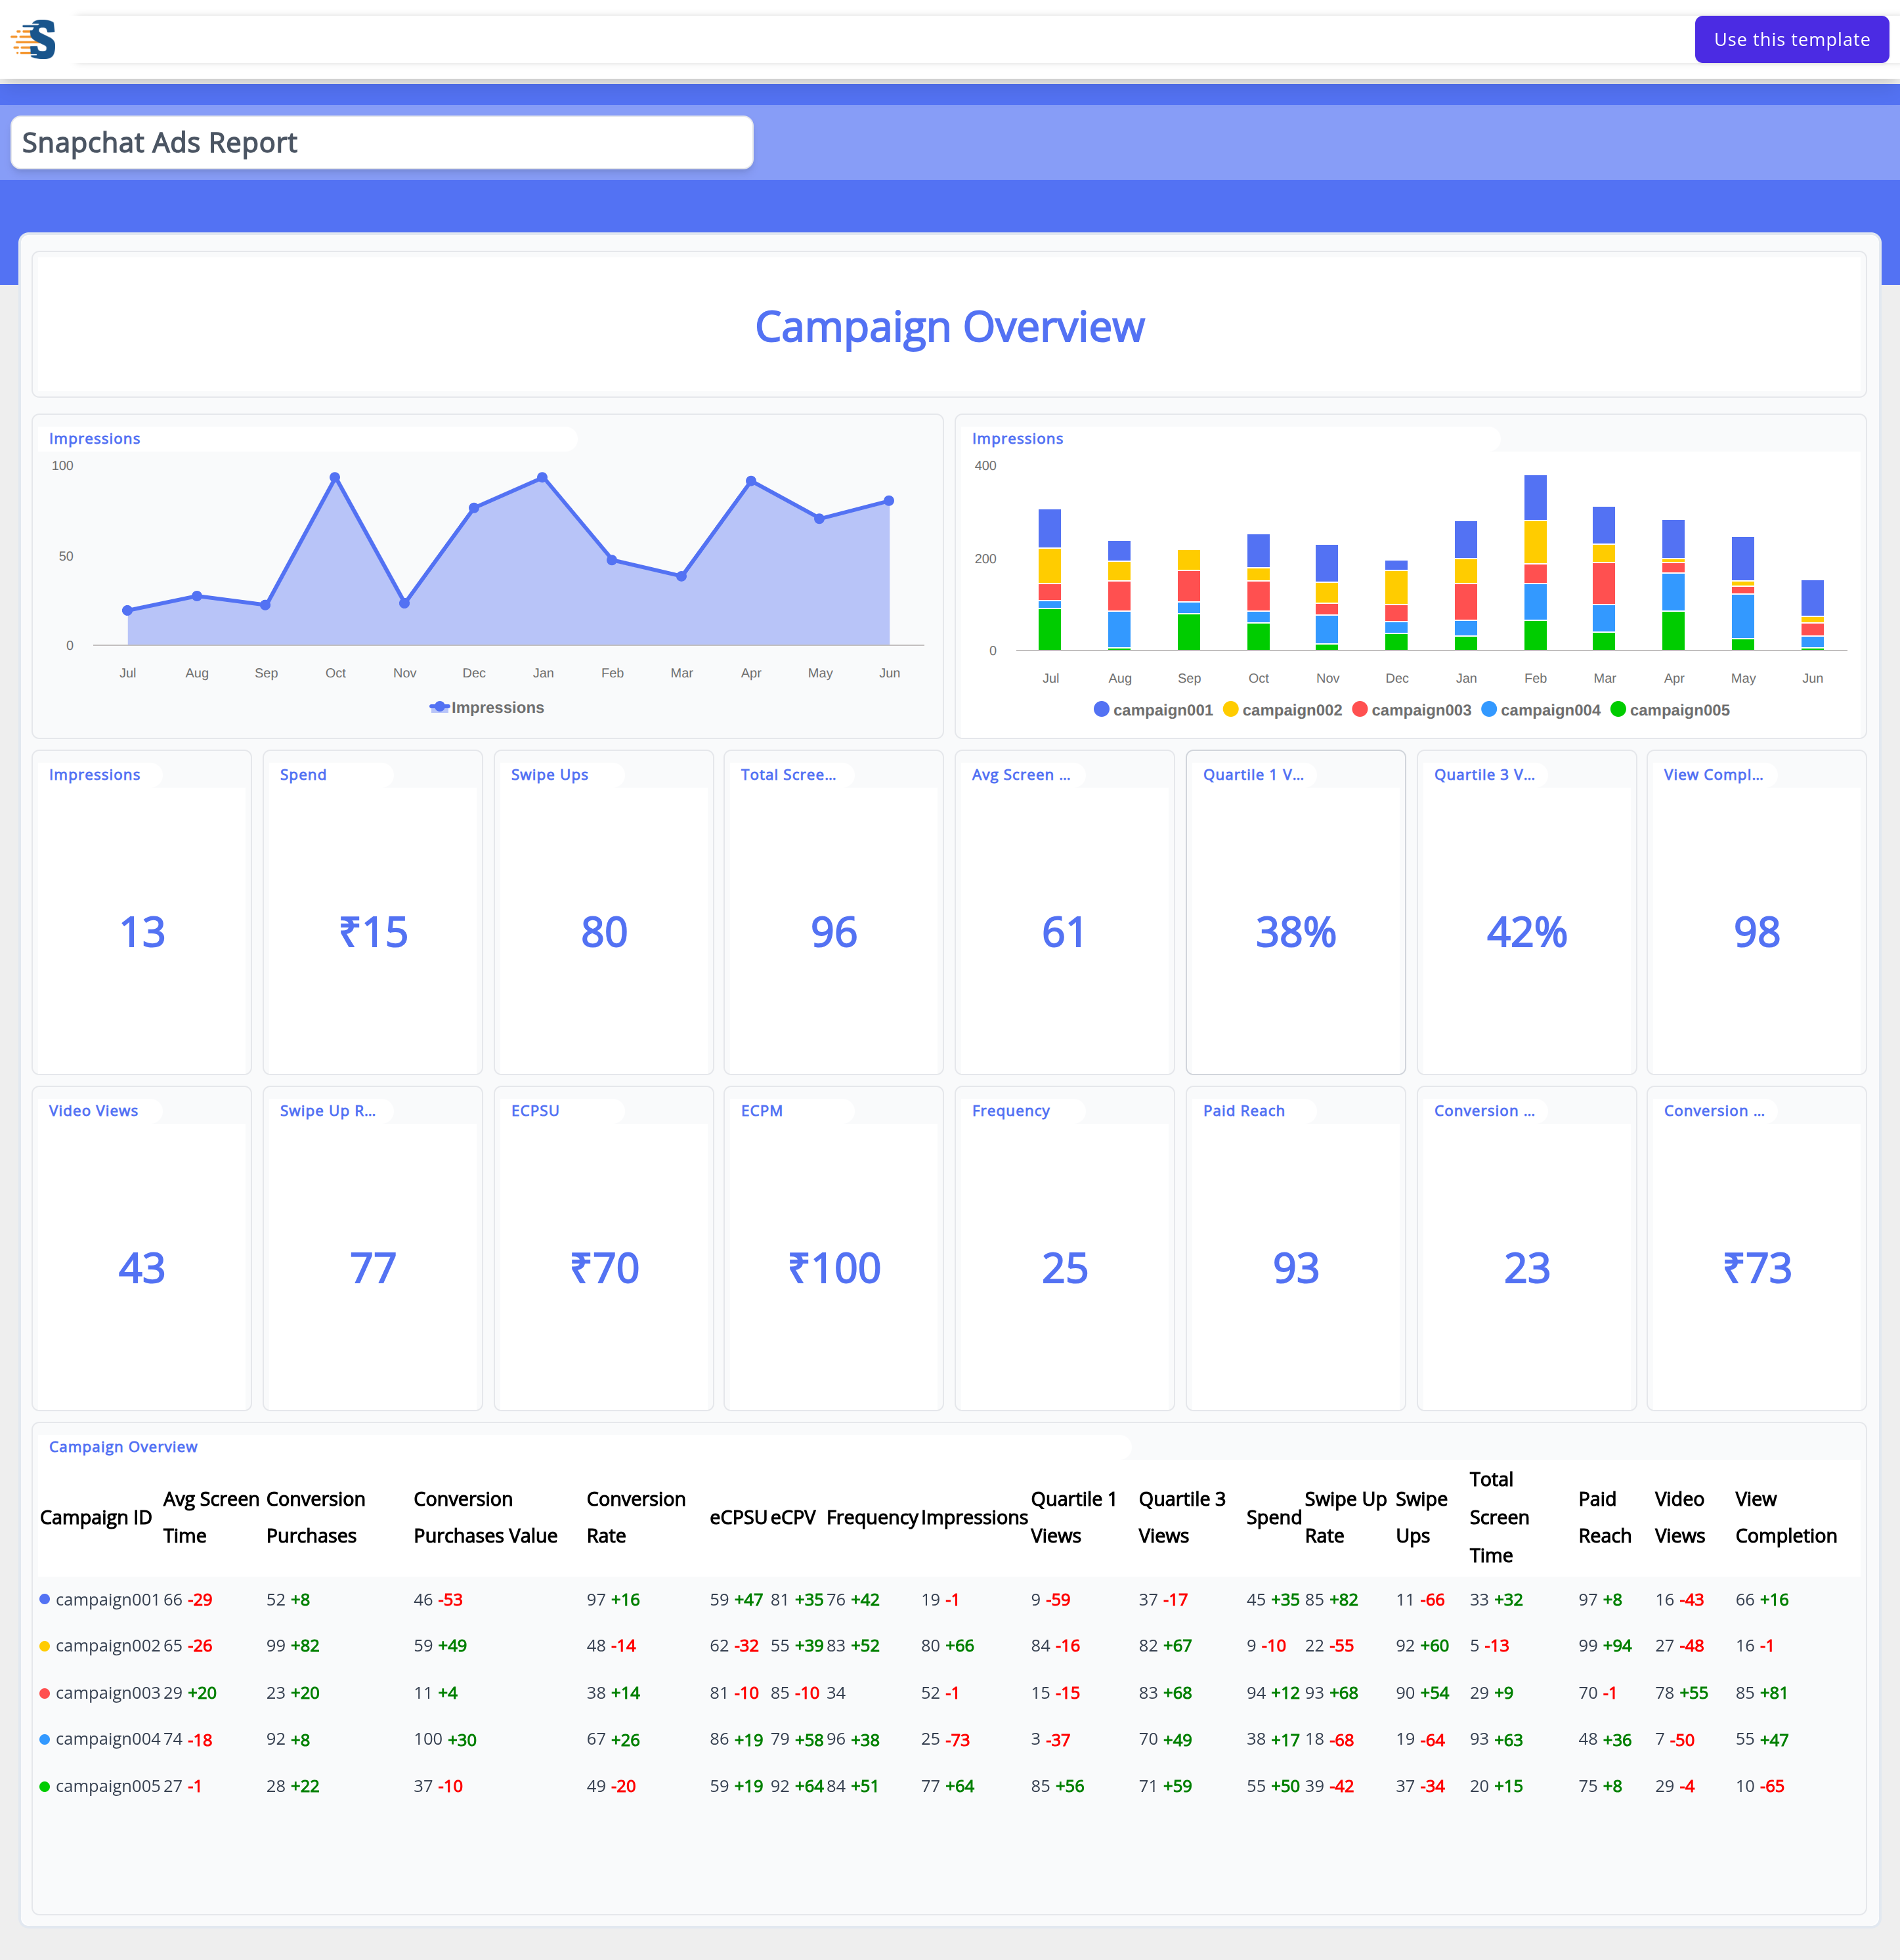This screenshot has height=1960, width=1900.
Task: Click the Swipe Ups card value 80
Action: tap(604, 932)
